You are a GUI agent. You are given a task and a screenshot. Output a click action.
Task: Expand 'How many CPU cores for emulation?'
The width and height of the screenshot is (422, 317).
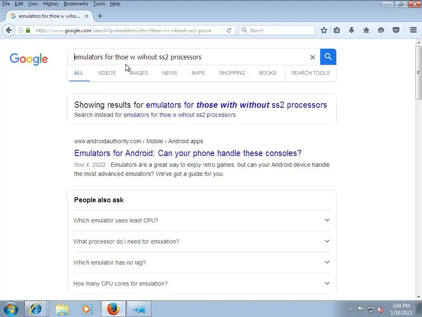202,284
